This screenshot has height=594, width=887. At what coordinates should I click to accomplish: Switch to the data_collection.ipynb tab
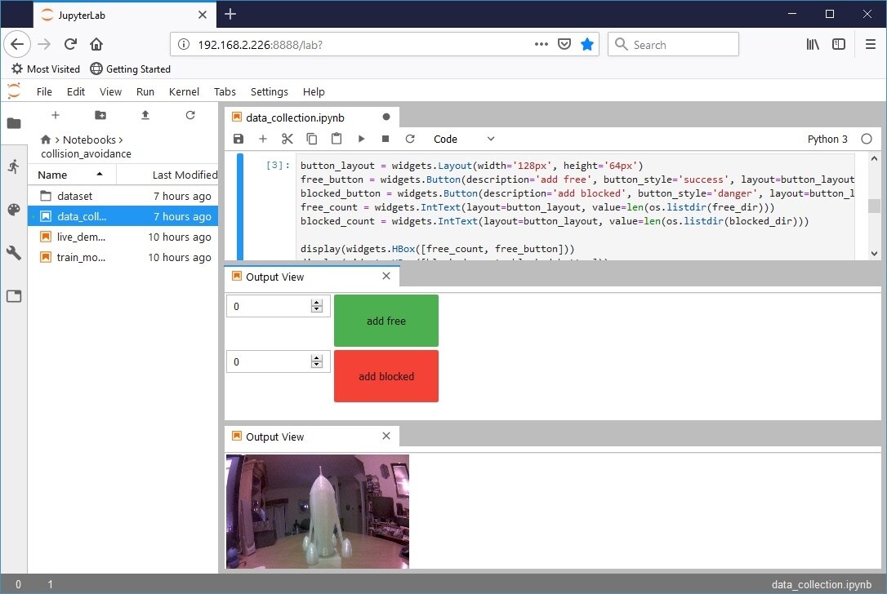click(302, 117)
